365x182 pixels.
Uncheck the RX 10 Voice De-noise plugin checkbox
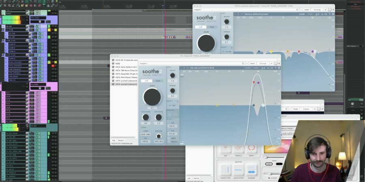point(113,60)
